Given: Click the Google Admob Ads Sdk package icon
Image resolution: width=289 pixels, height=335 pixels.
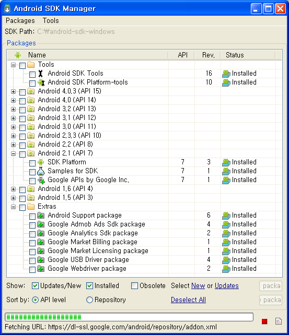Looking at the screenshot, I should (x=41, y=224).
